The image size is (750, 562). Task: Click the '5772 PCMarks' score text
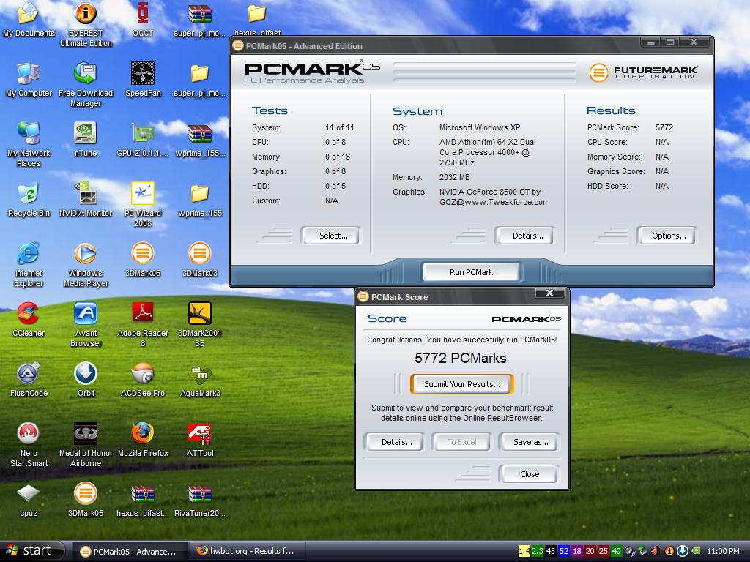click(460, 358)
